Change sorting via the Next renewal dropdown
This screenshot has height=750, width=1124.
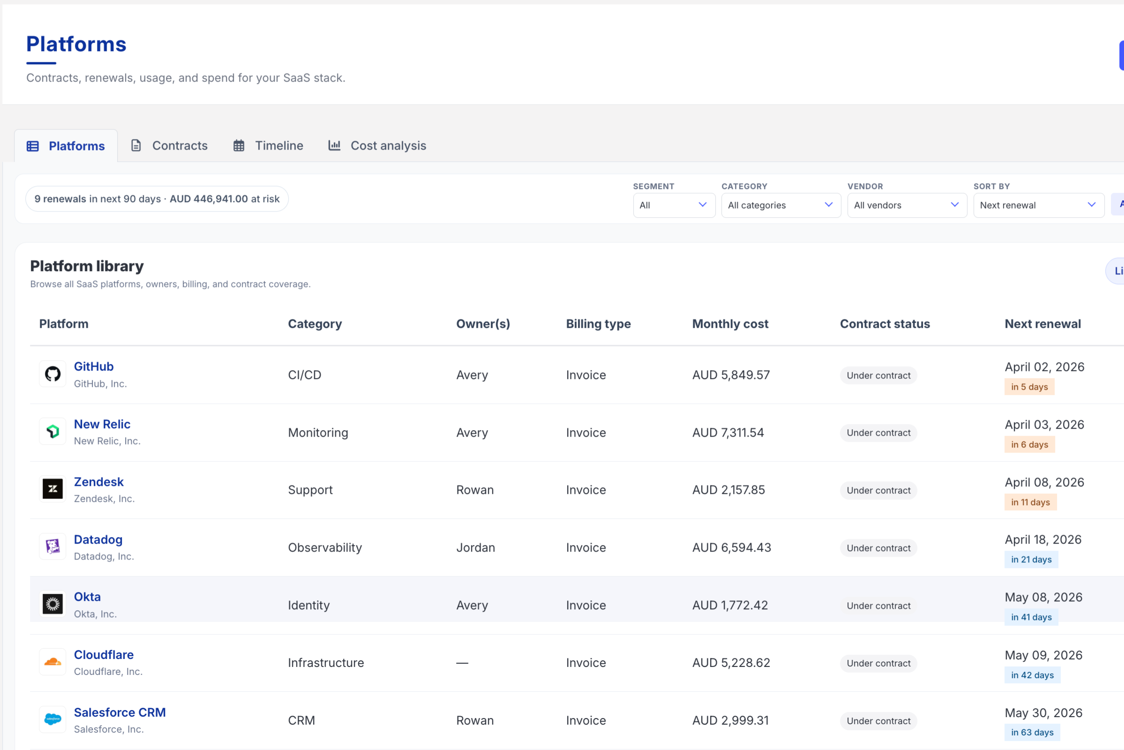[1038, 205]
